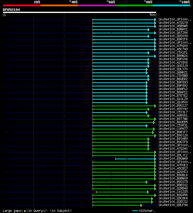Click the cyan ~100% segment of the color scale
The image size is (193, 213).
[171, 5]
